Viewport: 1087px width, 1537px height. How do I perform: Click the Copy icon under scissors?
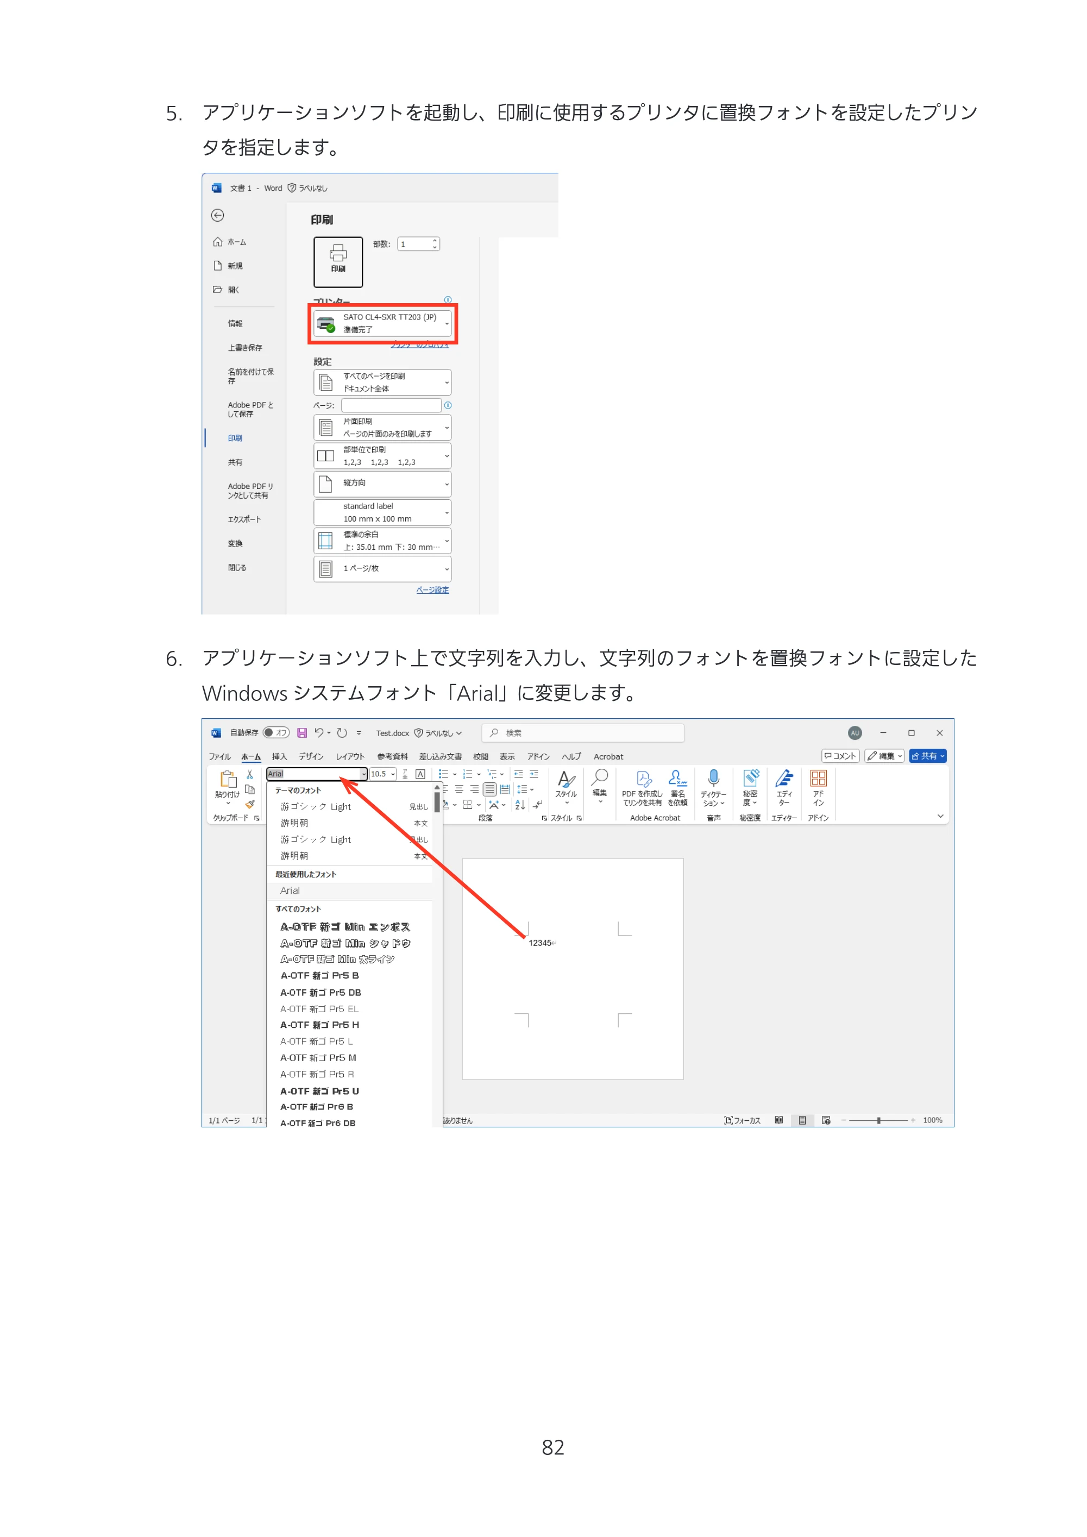pos(250,789)
